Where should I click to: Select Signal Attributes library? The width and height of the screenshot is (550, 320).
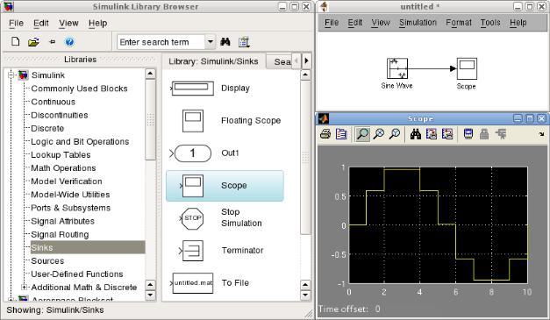tap(63, 221)
